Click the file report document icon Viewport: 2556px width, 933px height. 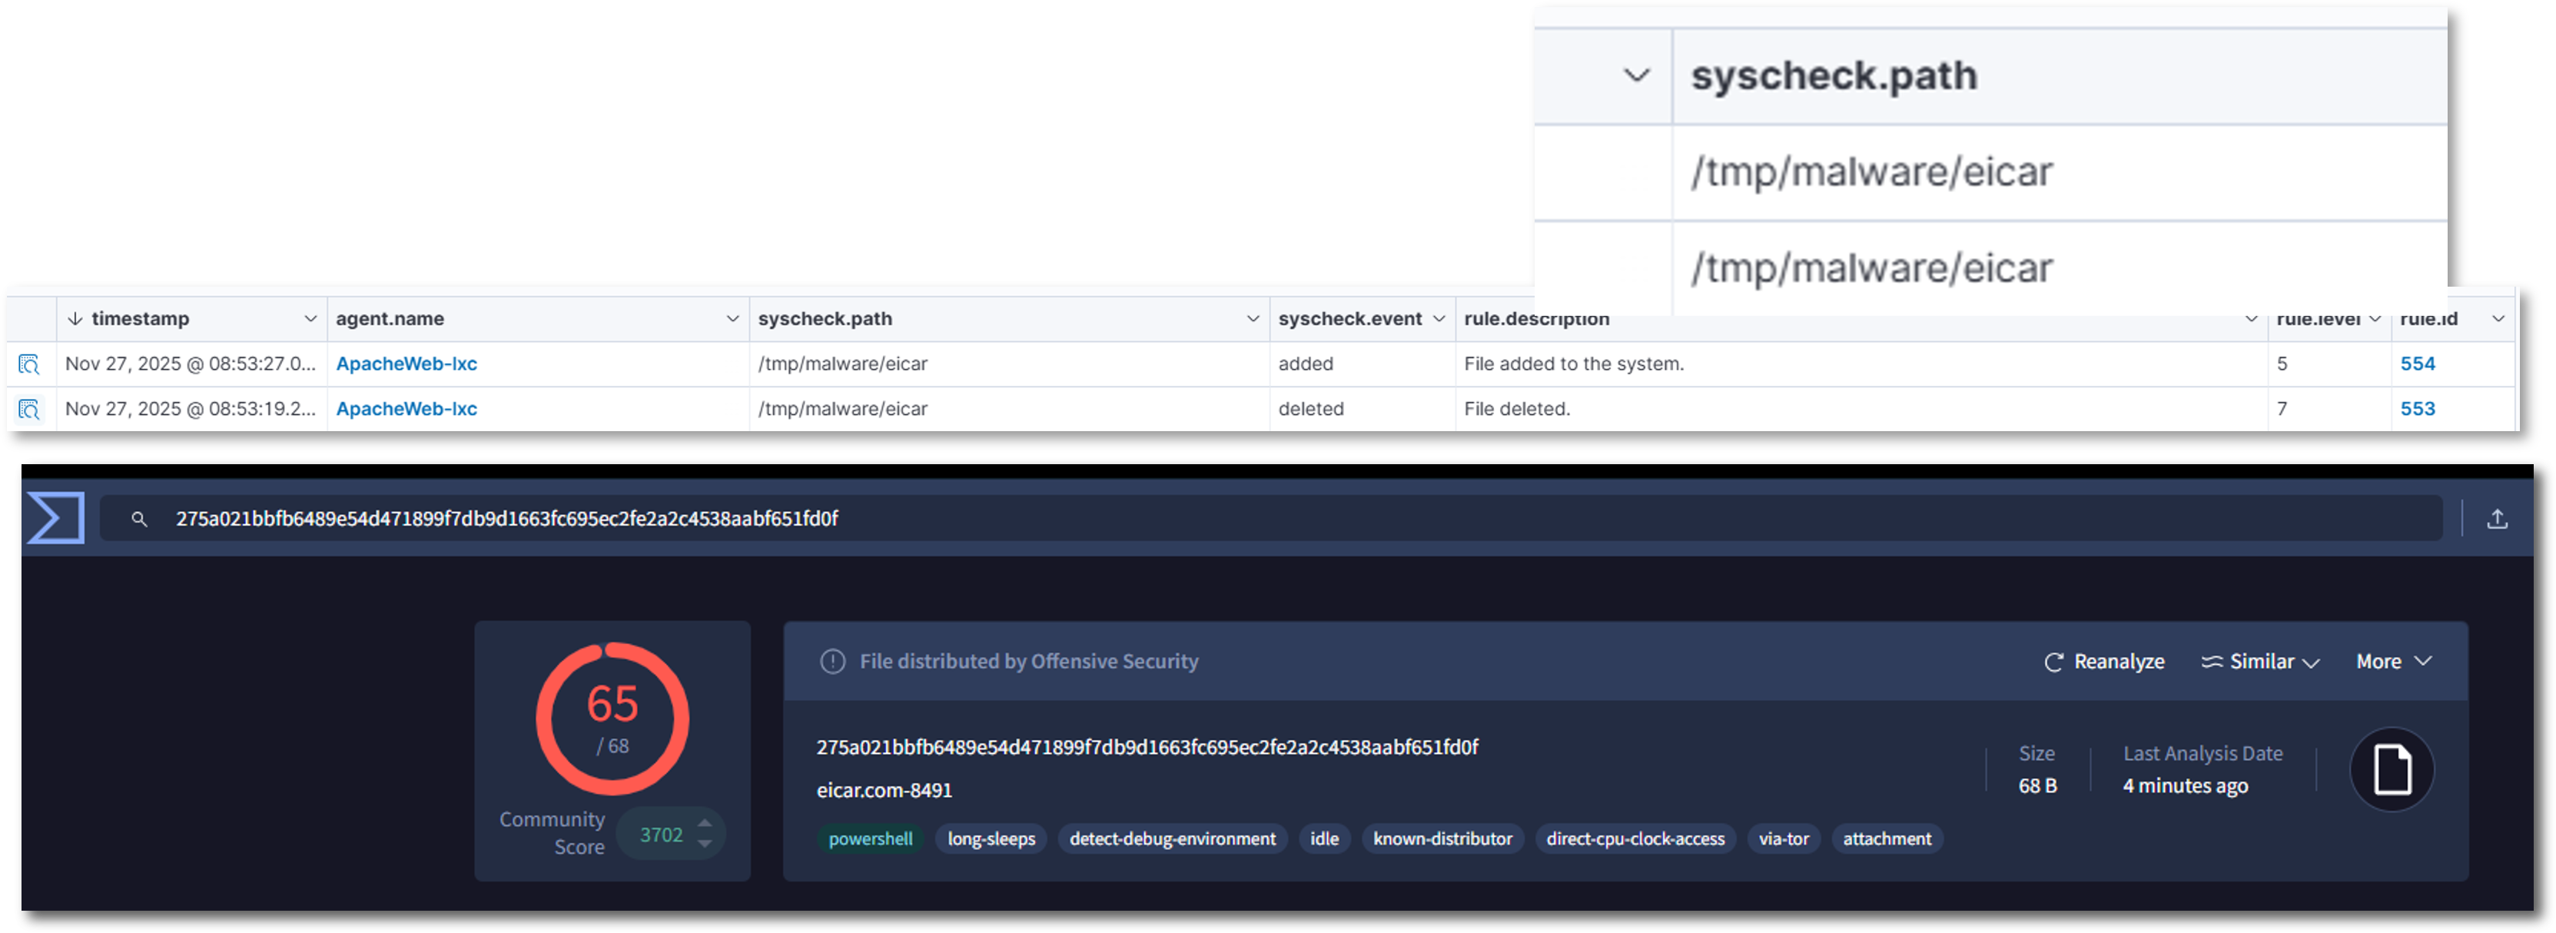[x=2392, y=769]
